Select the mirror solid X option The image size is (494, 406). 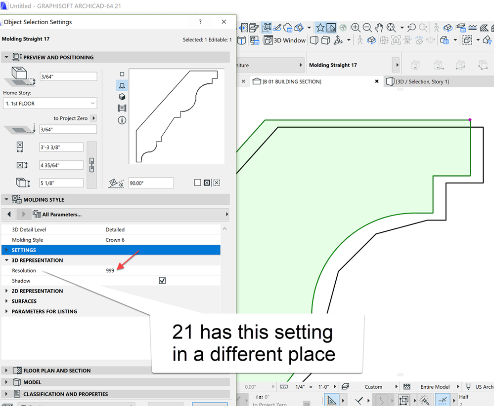[x=207, y=183]
